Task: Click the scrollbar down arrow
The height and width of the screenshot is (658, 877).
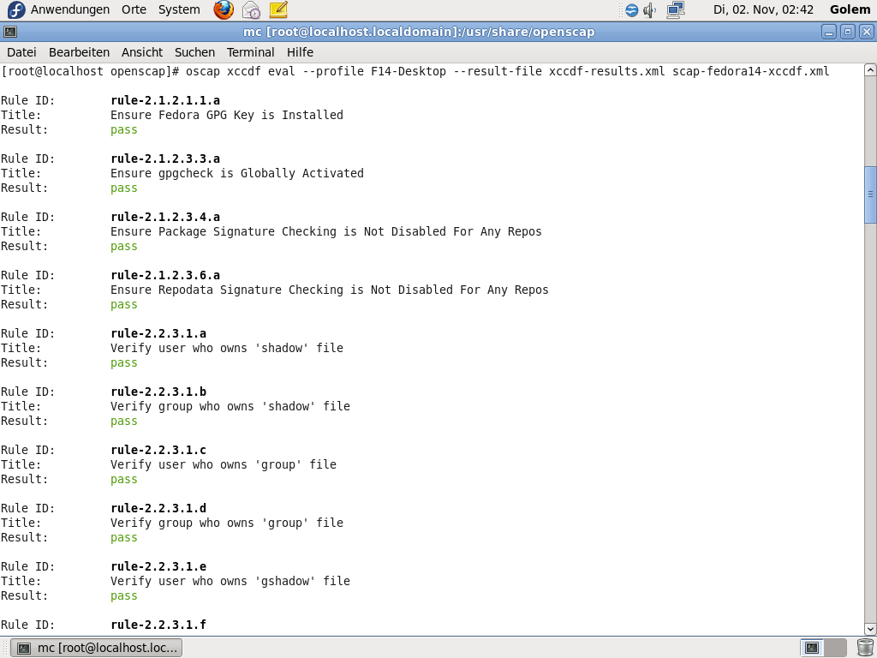Action: [868, 629]
